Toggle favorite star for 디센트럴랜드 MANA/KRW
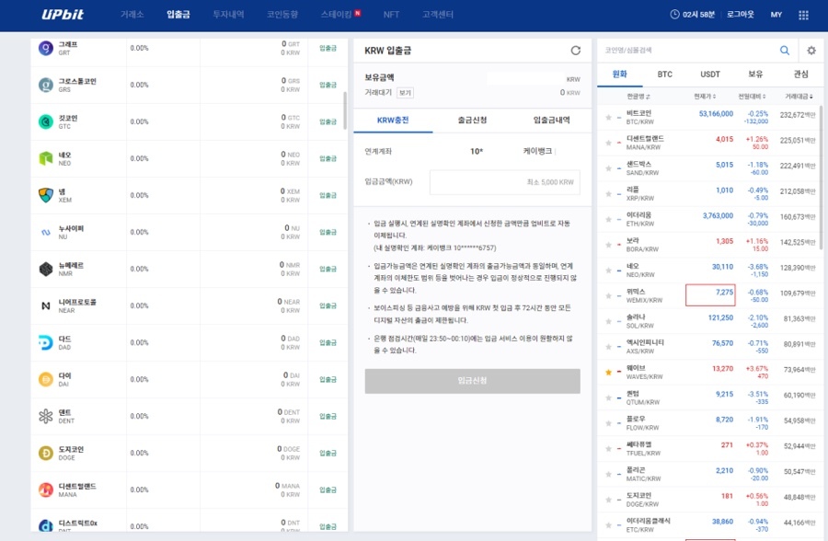 coord(608,143)
